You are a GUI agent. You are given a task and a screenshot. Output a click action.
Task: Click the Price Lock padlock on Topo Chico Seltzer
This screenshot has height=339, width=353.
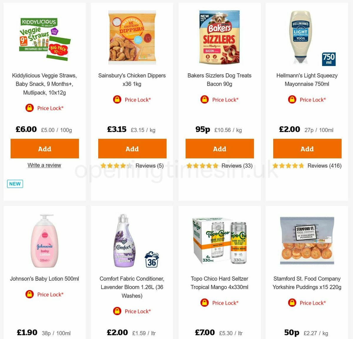204,302
